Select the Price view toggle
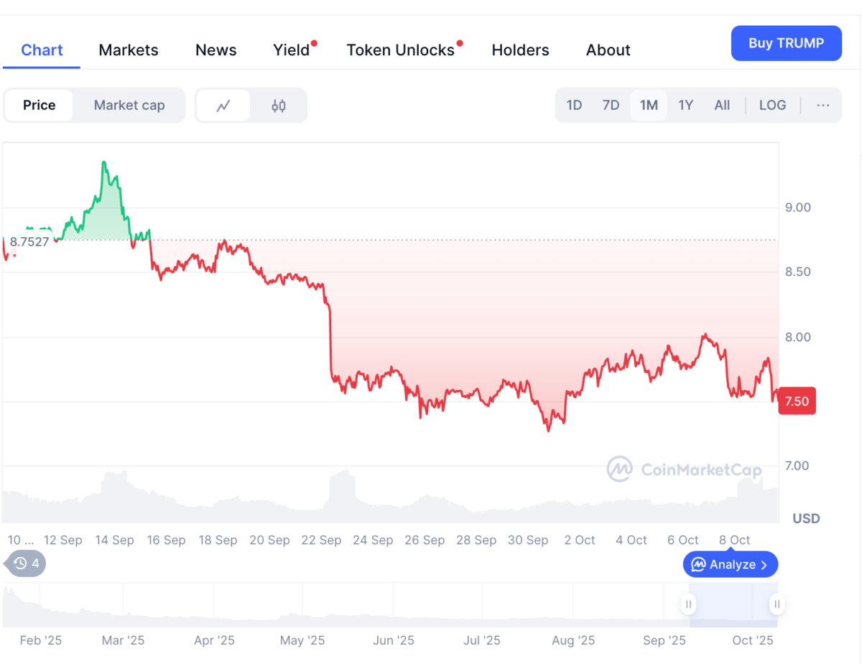Screen dimensions: 862x664 pos(39,106)
